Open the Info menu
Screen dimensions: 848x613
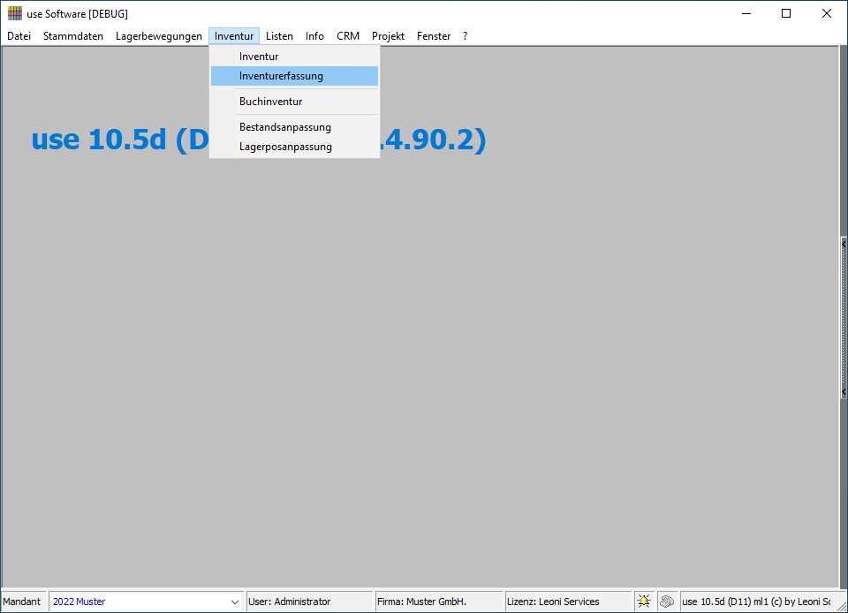(314, 36)
